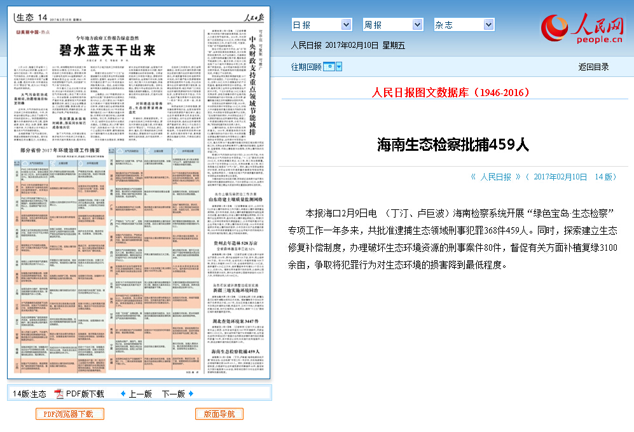
Task: Open 山东将建土壤质量监测网络 article in page
Action: pyautogui.click(x=235, y=199)
